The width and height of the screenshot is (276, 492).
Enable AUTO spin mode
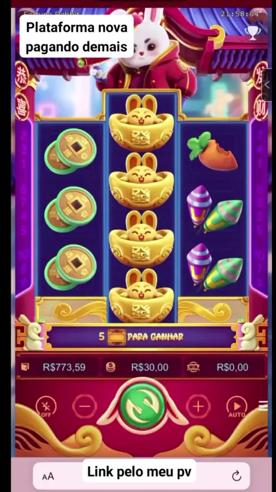click(x=237, y=407)
